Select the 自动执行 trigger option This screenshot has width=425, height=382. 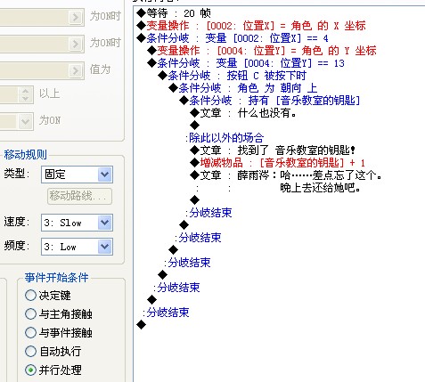click(30, 351)
